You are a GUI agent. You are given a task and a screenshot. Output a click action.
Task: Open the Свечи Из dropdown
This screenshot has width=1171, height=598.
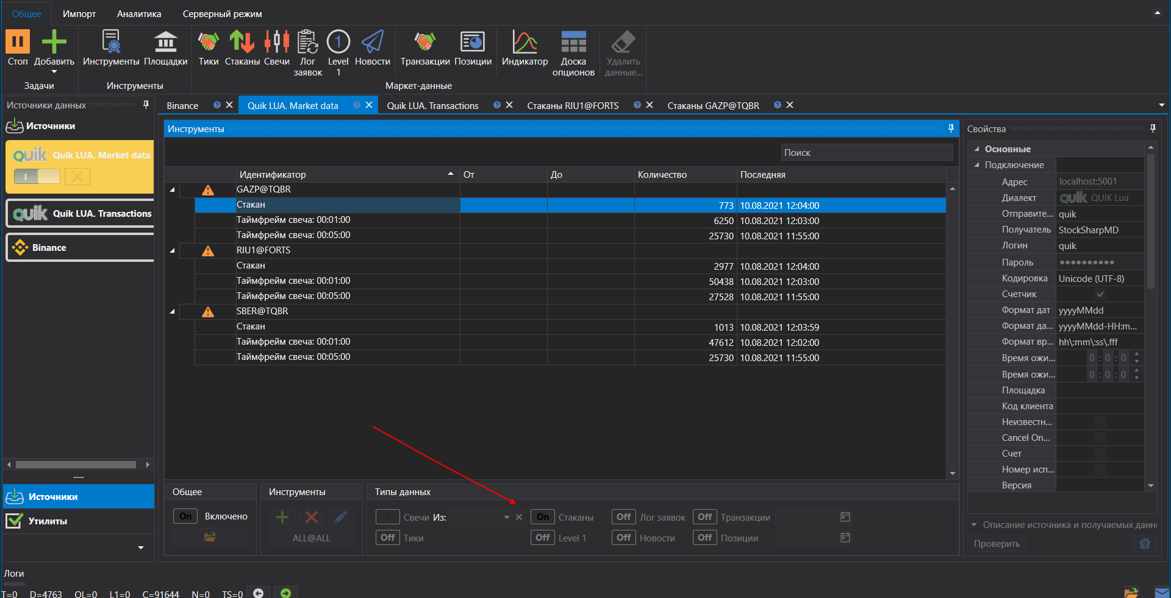click(x=506, y=517)
